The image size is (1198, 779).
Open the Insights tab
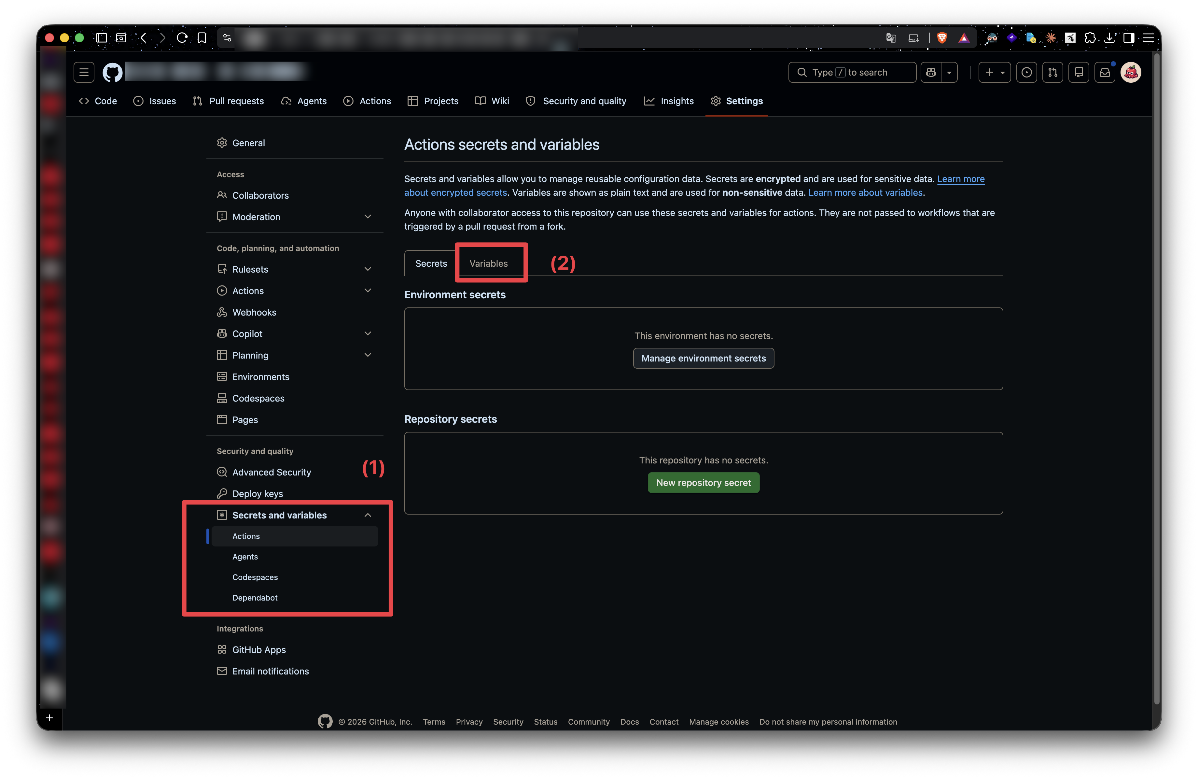669,101
